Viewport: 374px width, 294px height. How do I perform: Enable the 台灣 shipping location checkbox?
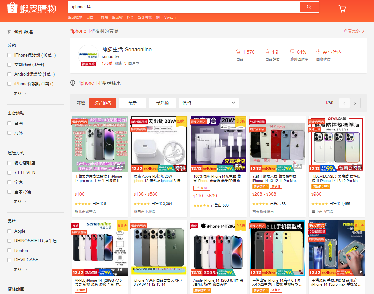[10, 123]
